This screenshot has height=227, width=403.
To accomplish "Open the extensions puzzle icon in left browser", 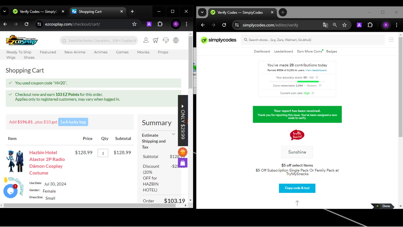I will [x=160, y=24].
